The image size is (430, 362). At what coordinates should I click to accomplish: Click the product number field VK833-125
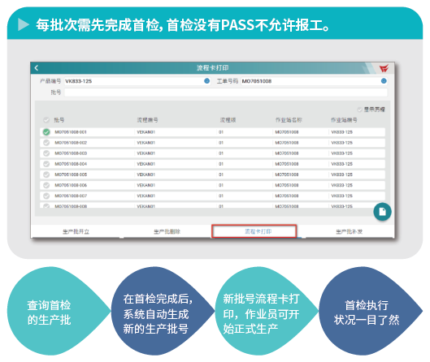click(137, 81)
